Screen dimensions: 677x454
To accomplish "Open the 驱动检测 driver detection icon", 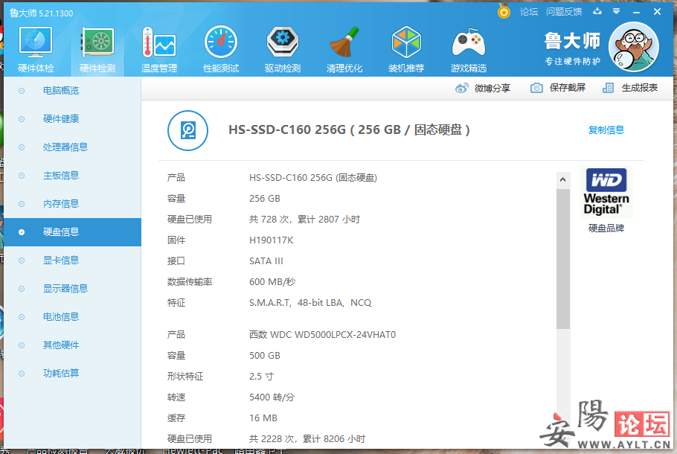I will (283, 42).
